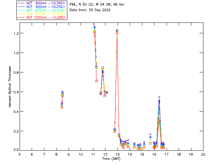Click the 'Data from: 24 Sep 2022' label

point(90,10)
